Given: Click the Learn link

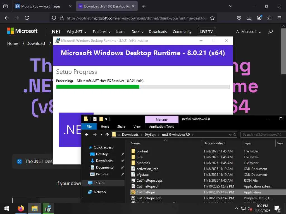Looking at the screenshot, I should click(x=120, y=32).
